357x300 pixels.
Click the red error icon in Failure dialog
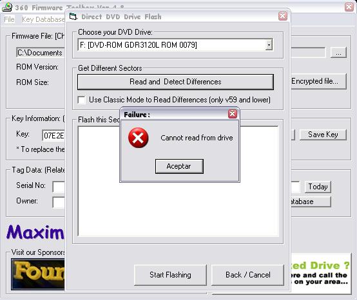coord(138,138)
